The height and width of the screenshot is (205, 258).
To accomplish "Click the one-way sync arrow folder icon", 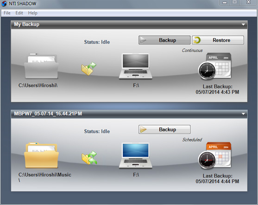I will [88, 69].
